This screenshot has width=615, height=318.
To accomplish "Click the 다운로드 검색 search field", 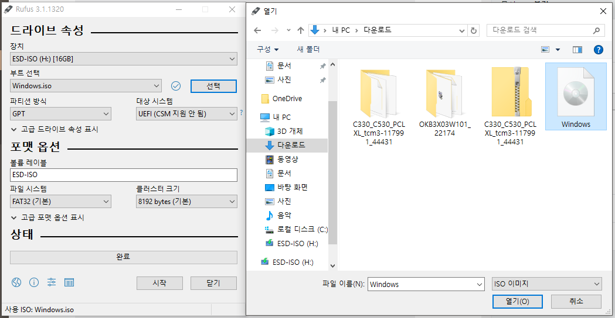I will coord(546,30).
